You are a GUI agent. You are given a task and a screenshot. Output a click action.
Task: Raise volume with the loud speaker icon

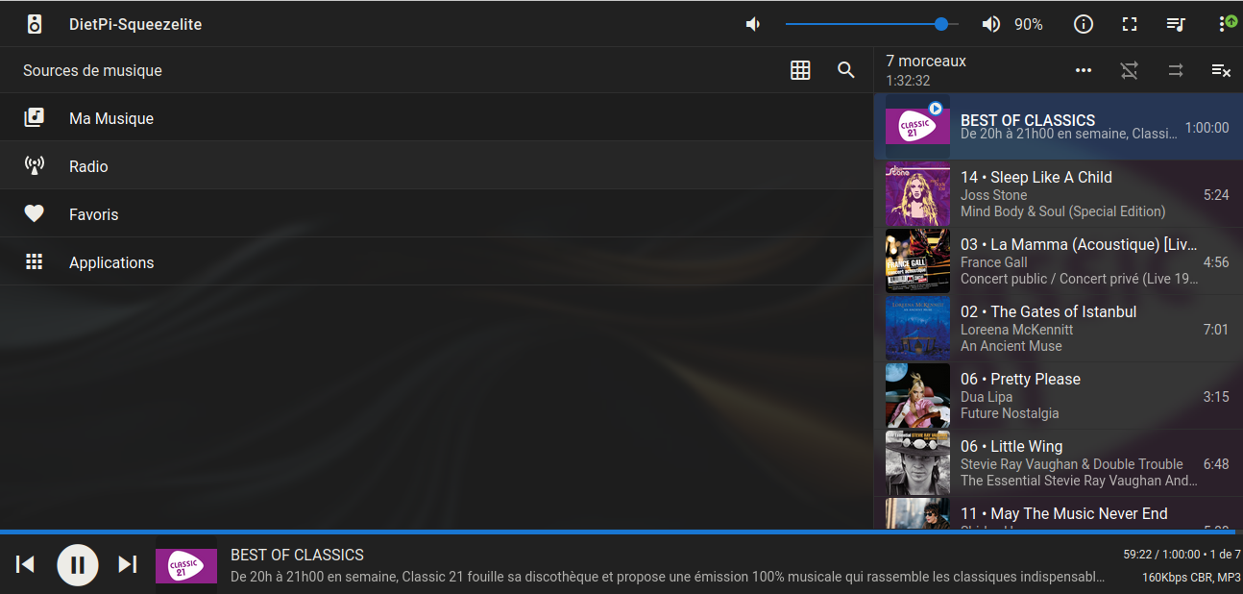coord(990,24)
